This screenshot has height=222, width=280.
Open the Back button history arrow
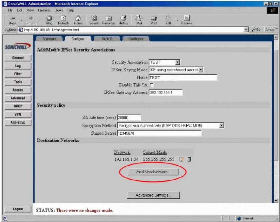click(22, 20)
